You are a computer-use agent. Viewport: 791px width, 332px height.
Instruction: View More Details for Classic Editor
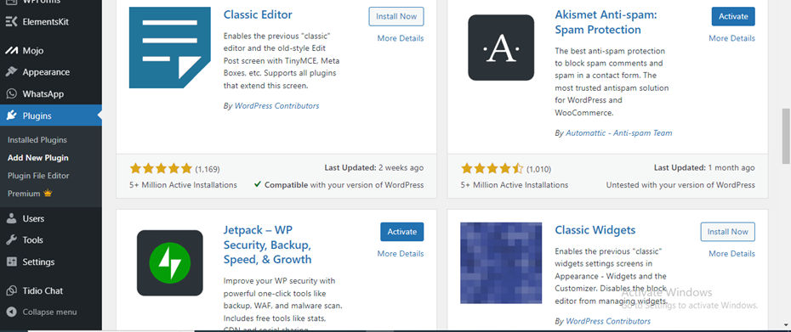(x=401, y=38)
